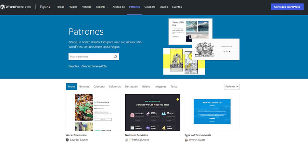Screen dimensions: 308x146
Task: Click the WordPress.org logo
Action: (16, 7)
